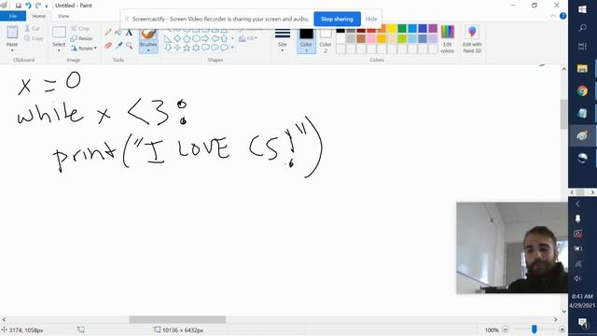Set Color 2 as active color
The image size is (597, 336).
326,39
